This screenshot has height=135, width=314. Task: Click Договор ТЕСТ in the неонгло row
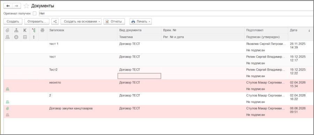pyautogui.click(x=129, y=83)
